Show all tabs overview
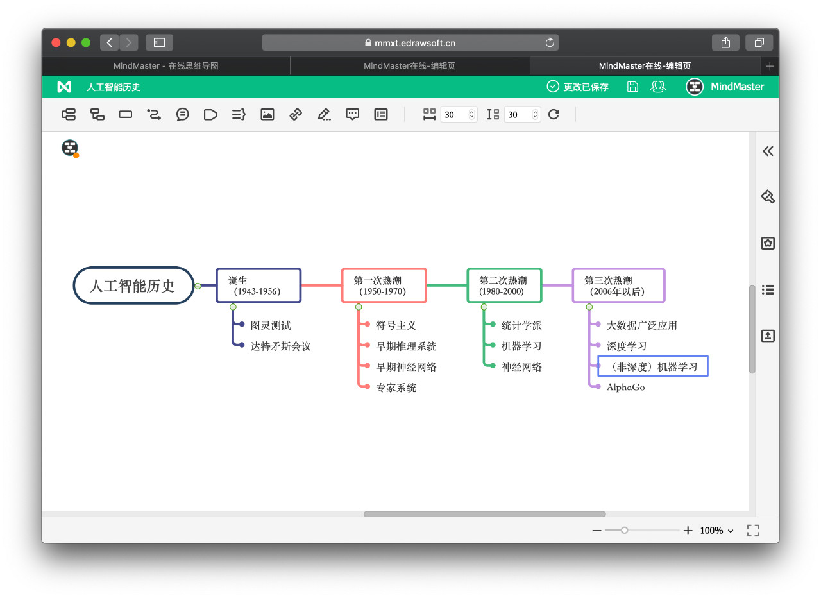The height and width of the screenshot is (598, 821). (x=759, y=42)
